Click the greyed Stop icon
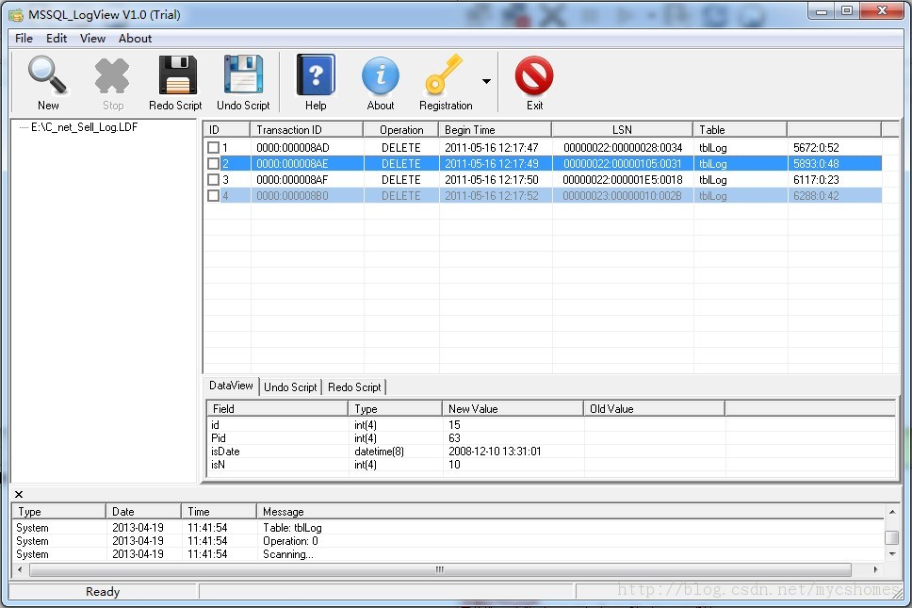The width and height of the screenshot is (912, 608). pyautogui.click(x=112, y=75)
